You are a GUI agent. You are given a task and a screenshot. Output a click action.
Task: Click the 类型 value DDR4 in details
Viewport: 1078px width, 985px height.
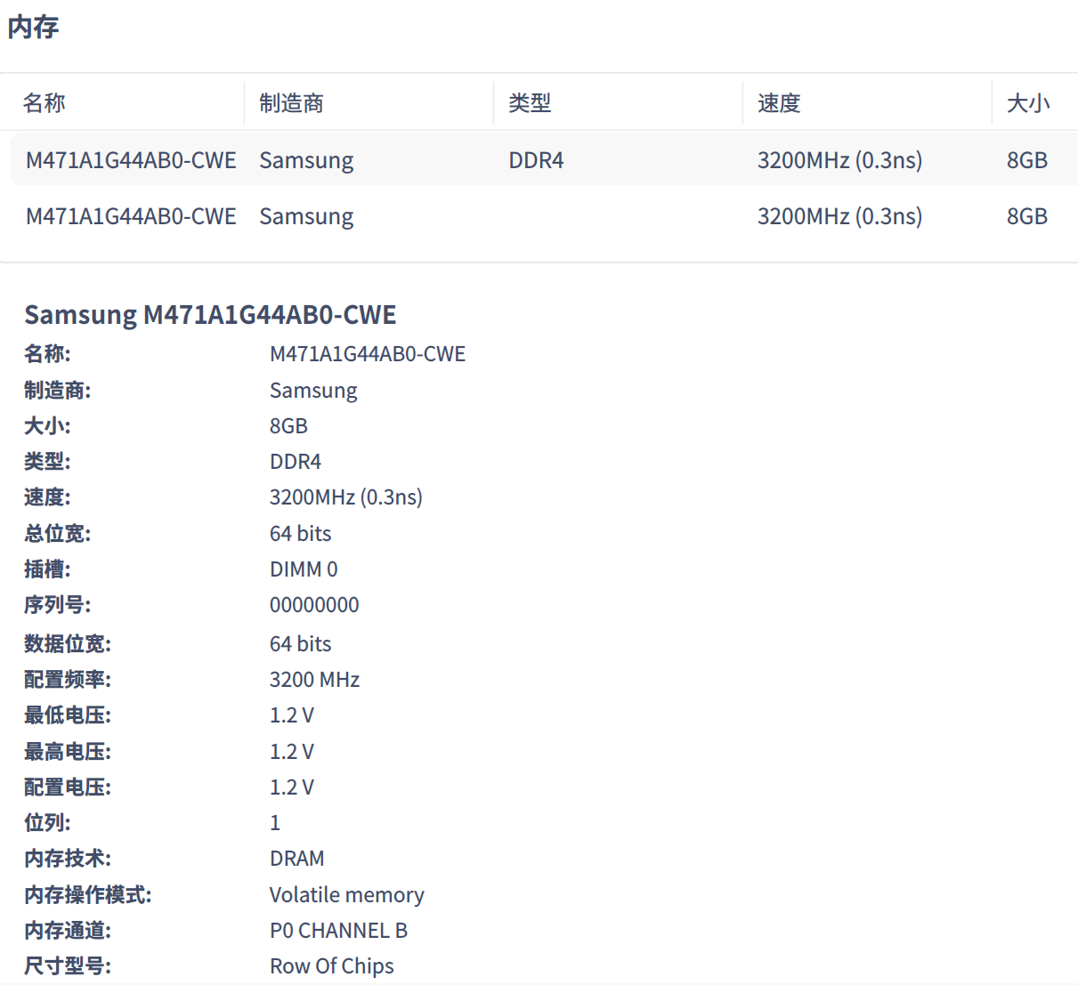coord(296,462)
